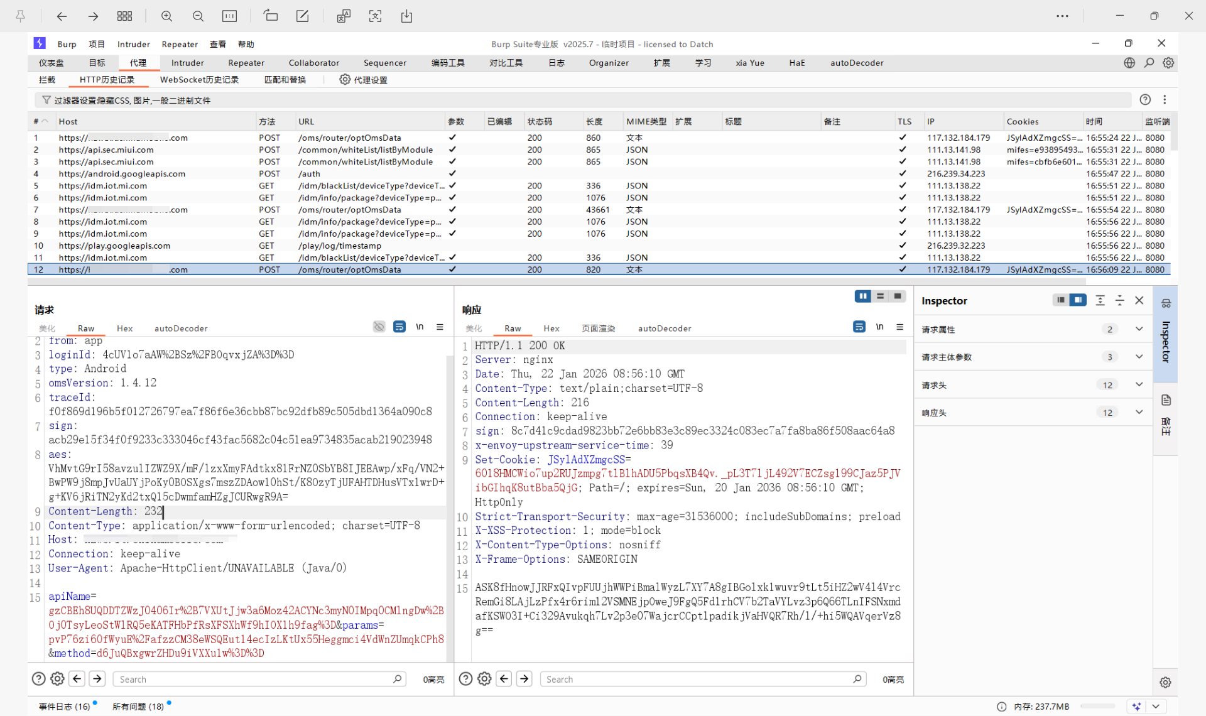
Task: Expand the 响应头 section
Action: [x=1139, y=412]
